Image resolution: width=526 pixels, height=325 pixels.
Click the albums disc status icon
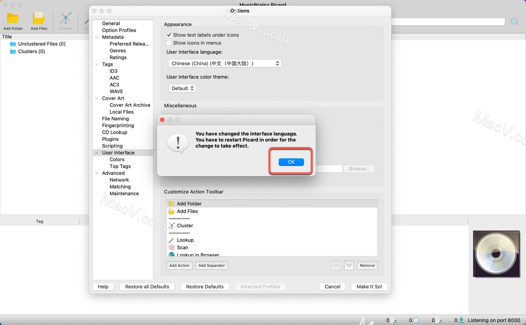pyautogui.click(x=416, y=320)
